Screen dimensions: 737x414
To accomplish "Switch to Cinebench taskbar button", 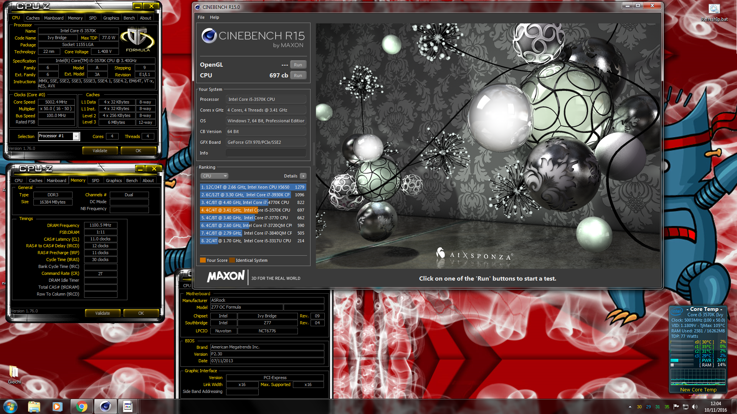I will point(105,406).
